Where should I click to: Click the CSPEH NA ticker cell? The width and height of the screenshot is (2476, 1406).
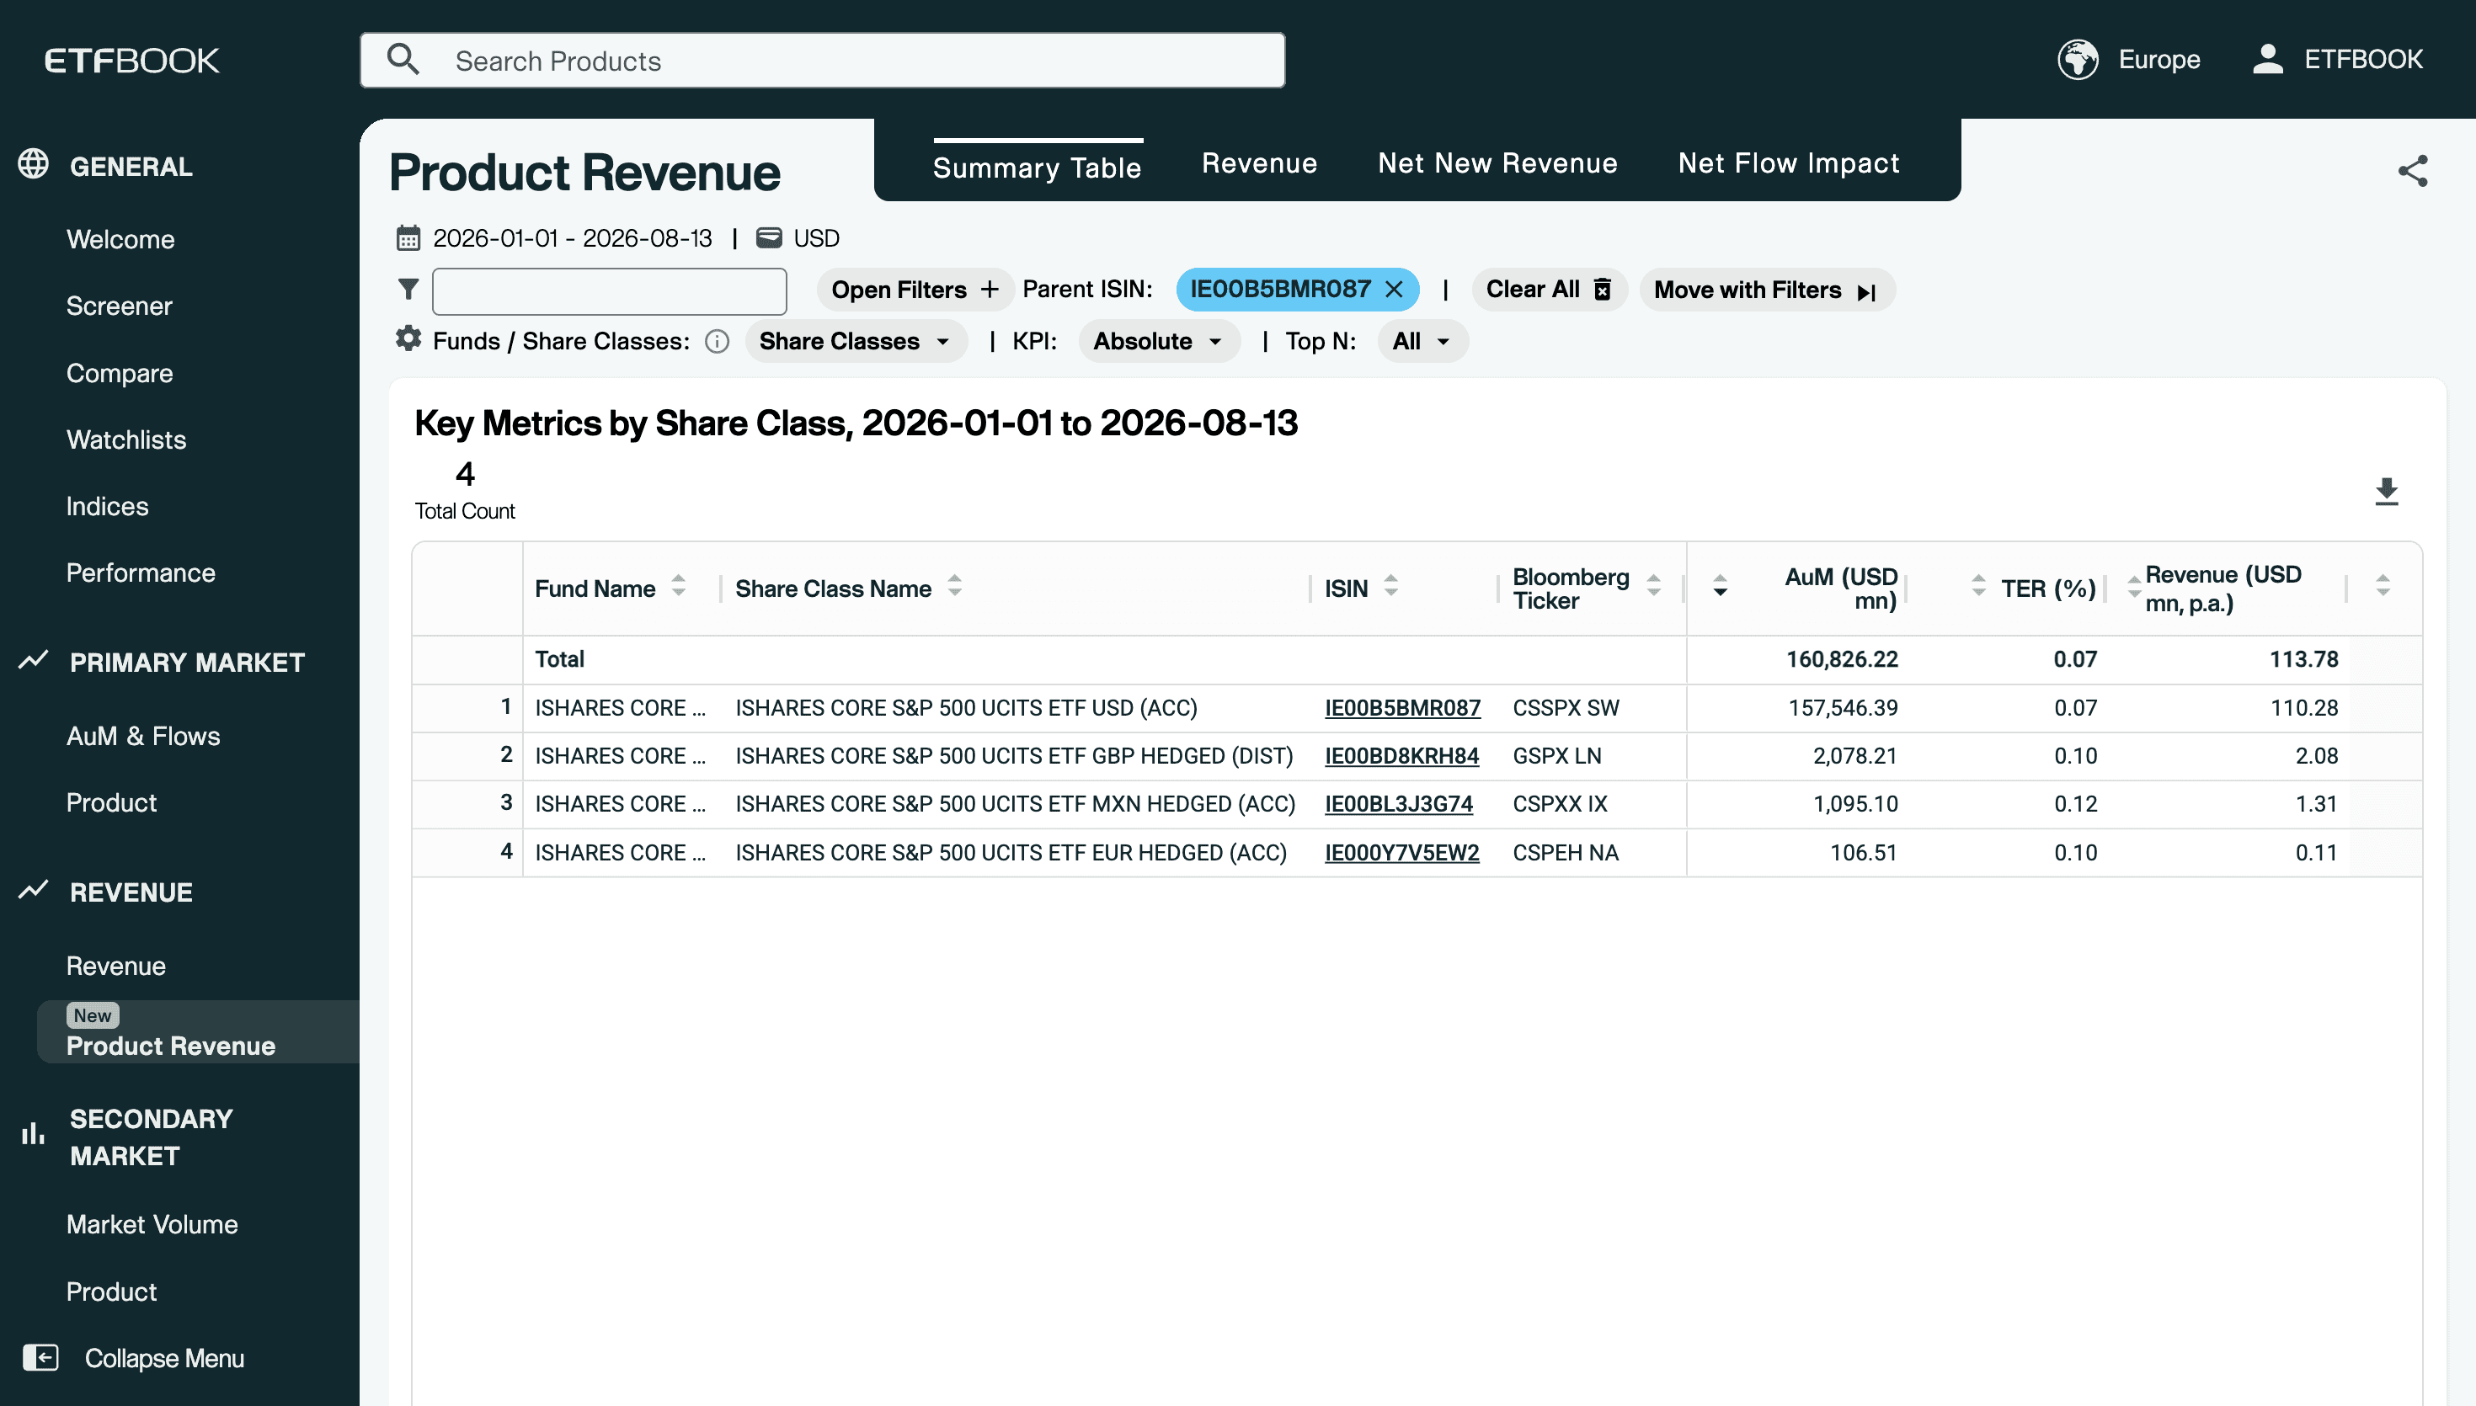(1566, 853)
